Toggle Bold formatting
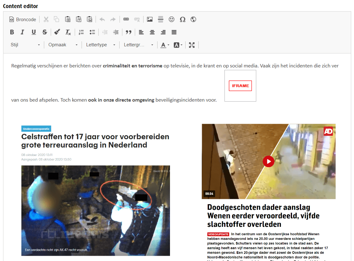354x261 pixels. 12,32
